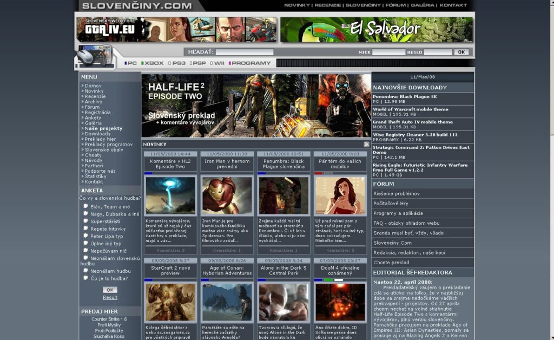Choose the 'Superstáristi' poll answer
The width and height of the screenshot is (554, 340).
click(x=85, y=221)
